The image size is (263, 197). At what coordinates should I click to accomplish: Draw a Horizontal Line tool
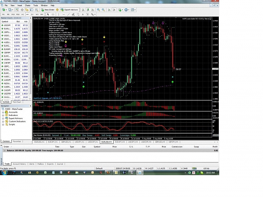click(64, 14)
